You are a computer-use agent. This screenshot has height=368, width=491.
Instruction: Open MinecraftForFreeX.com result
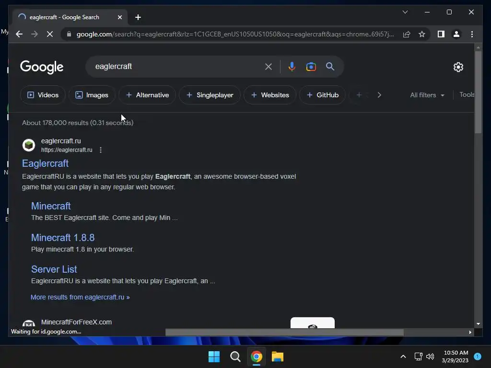tap(76, 322)
